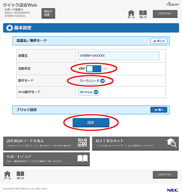Click the gear icon beside 基本設定
182x195 pixels.
9,28
